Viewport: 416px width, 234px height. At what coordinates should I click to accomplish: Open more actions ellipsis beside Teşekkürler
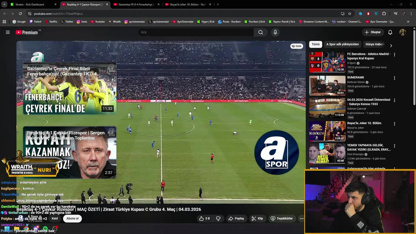pyautogui.click(x=302, y=218)
